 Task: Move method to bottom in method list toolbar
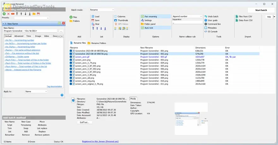coord(30,14)
